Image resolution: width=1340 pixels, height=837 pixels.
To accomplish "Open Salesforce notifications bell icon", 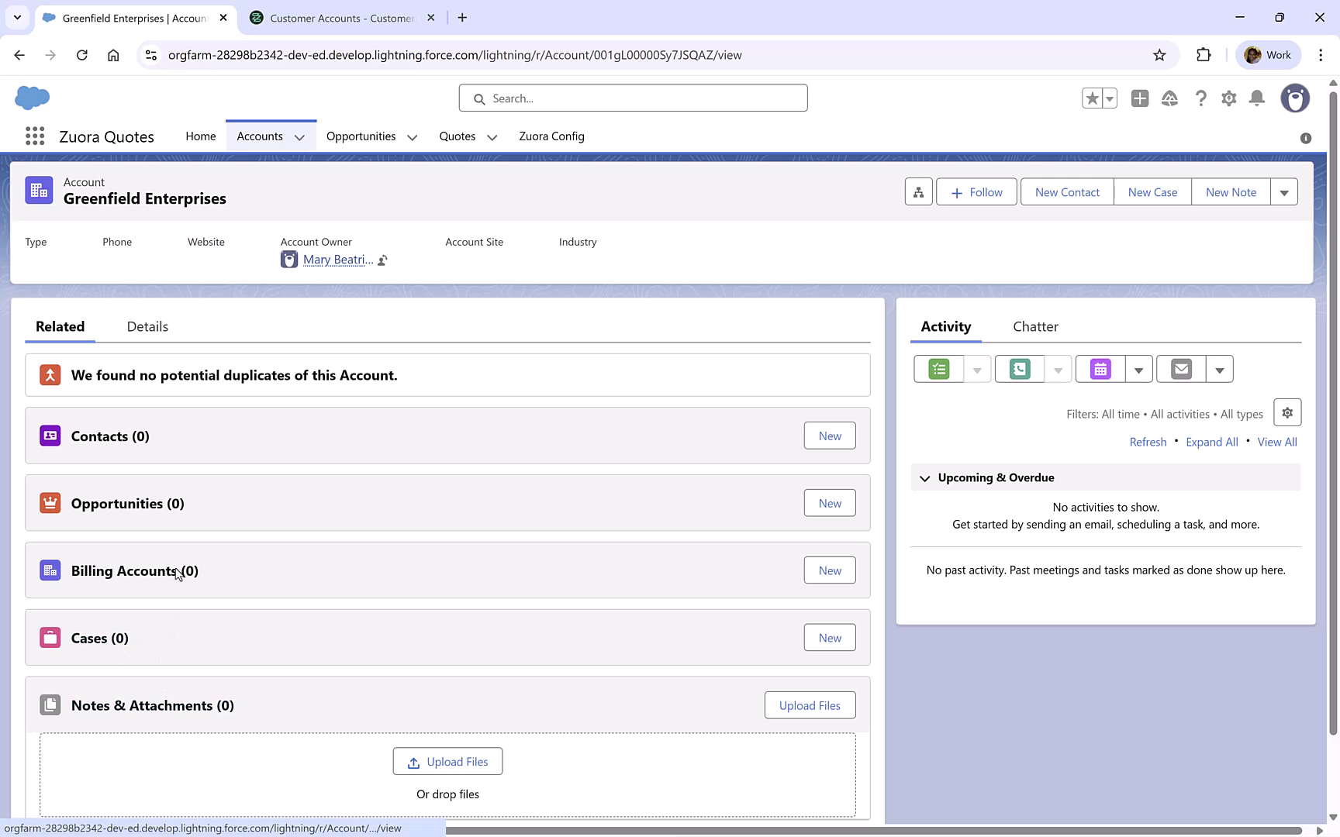I will tap(1257, 98).
